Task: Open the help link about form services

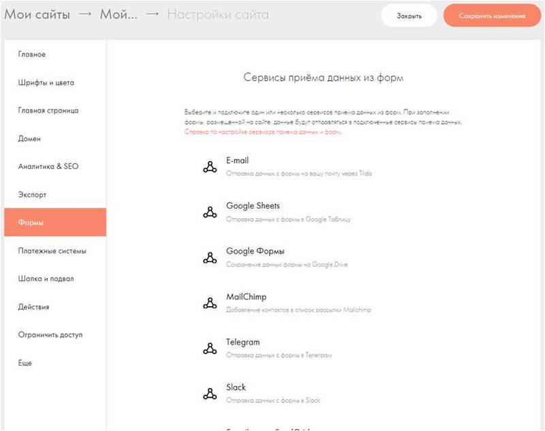Action: [x=262, y=132]
